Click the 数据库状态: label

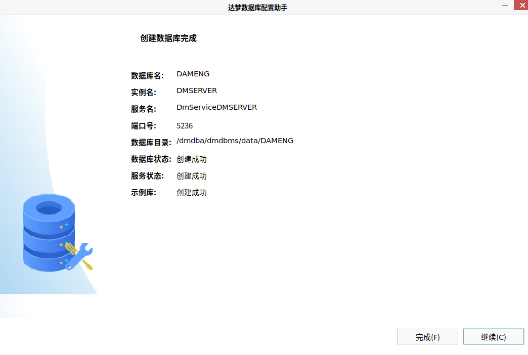[x=151, y=159]
